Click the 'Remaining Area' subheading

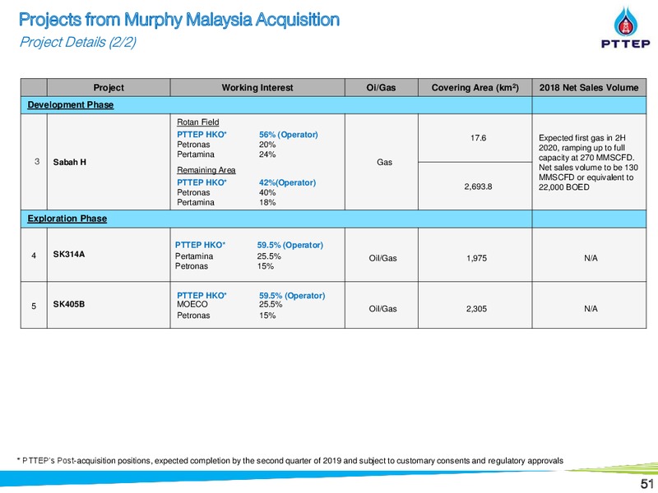(206, 170)
